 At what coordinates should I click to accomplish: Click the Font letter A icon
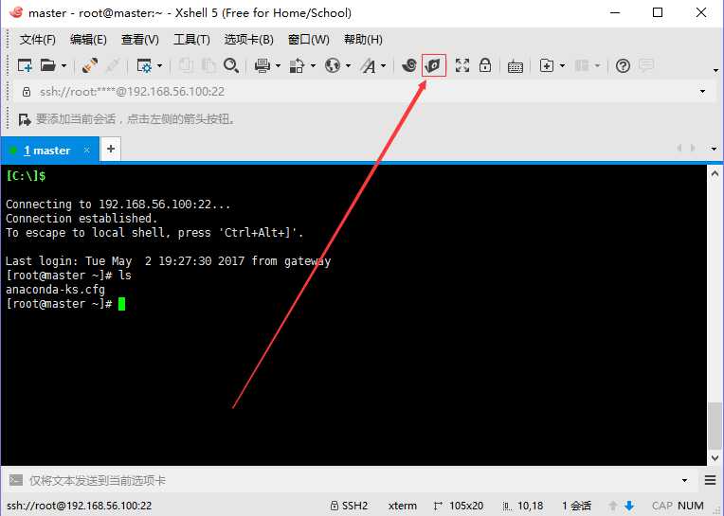click(x=369, y=66)
